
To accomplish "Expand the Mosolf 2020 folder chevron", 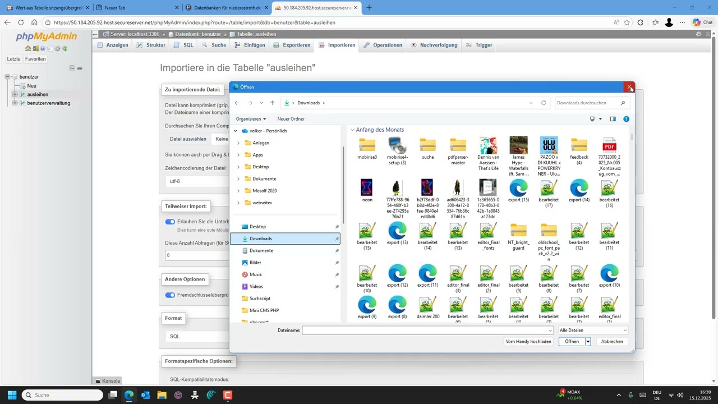I will (x=238, y=191).
